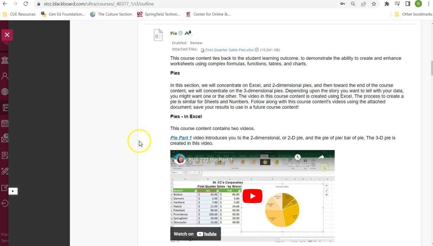Download First Quarter Sales Pies.xlsx

pyautogui.click(x=229, y=49)
